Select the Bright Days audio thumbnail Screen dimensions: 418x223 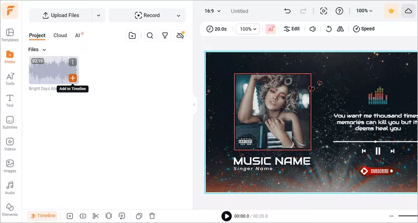coord(54,70)
